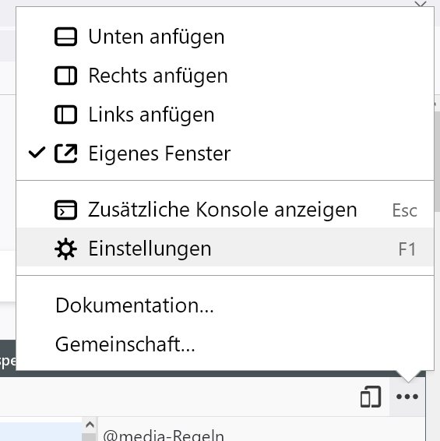Click the scroll-up arrow in lower panel
This screenshot has width=440, height=441.
point(90,425)
